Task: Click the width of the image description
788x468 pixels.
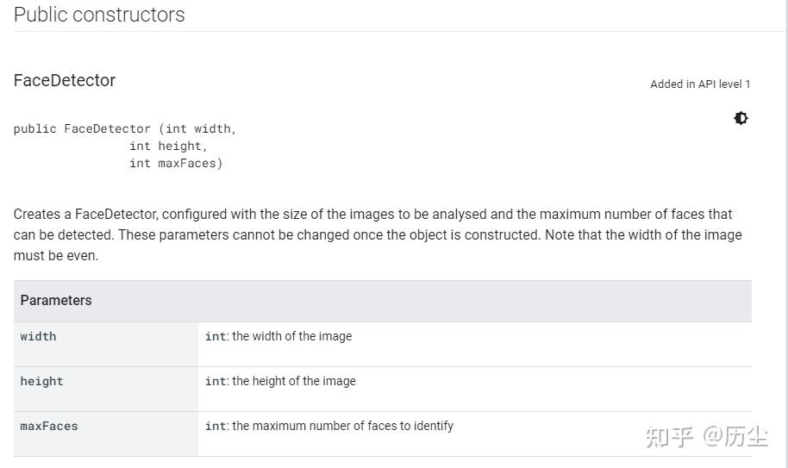Action: click(291, 336)
